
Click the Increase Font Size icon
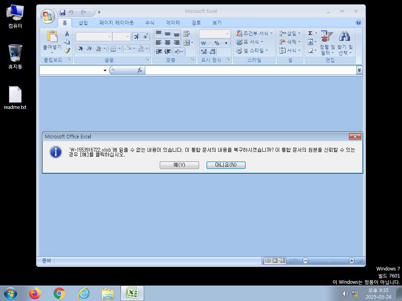(x=136, y=36)
